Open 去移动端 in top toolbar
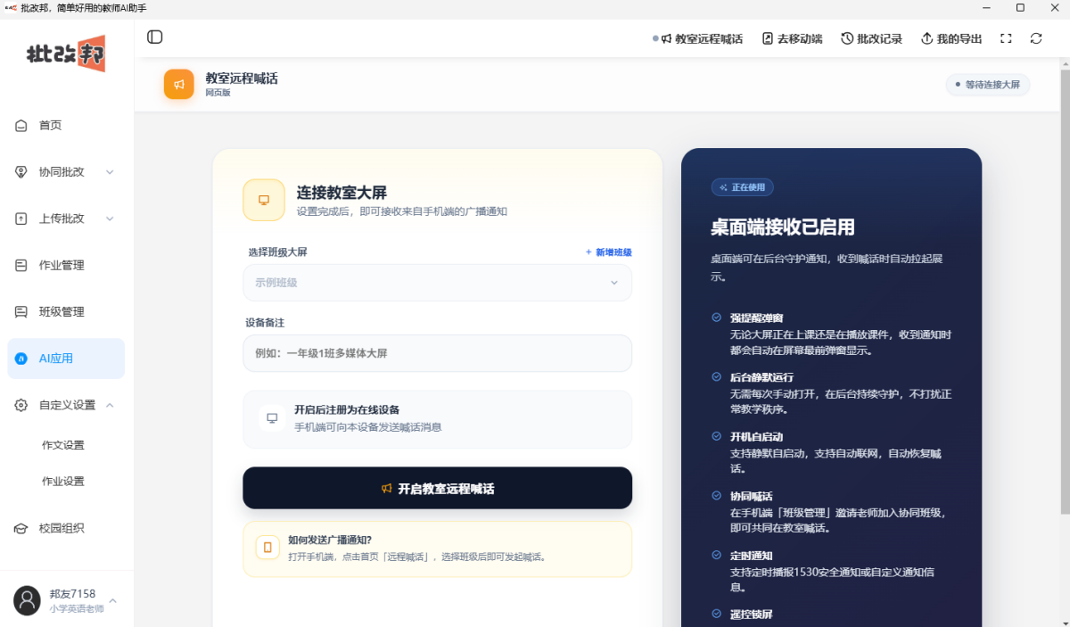The width and height of the screenshot is (1070, 627). (x=792, y=39)
